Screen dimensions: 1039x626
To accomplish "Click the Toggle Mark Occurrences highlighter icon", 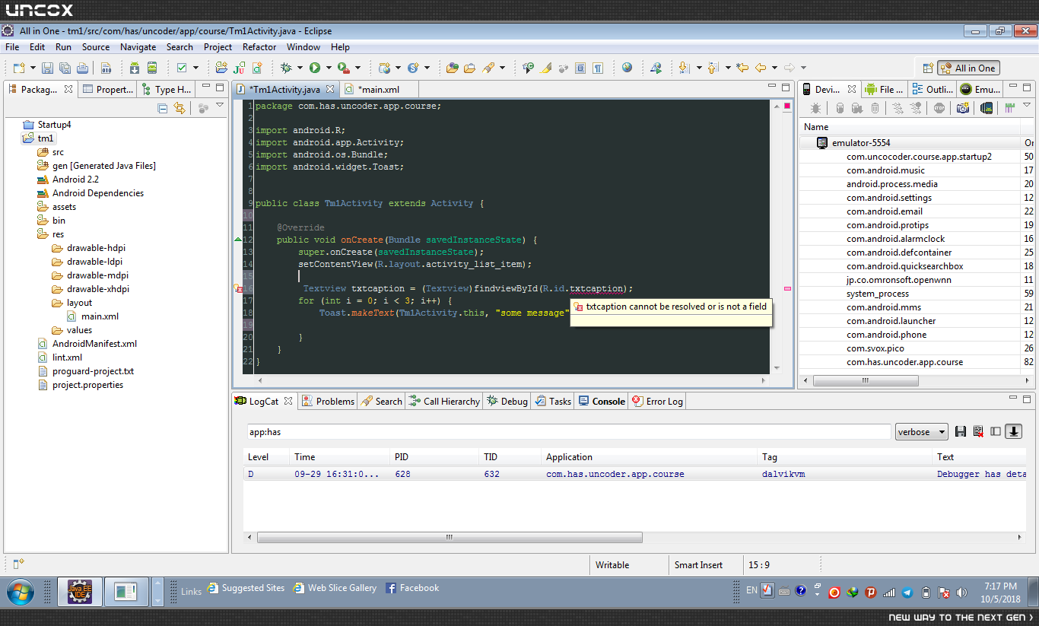I will (x=546, y=68).
